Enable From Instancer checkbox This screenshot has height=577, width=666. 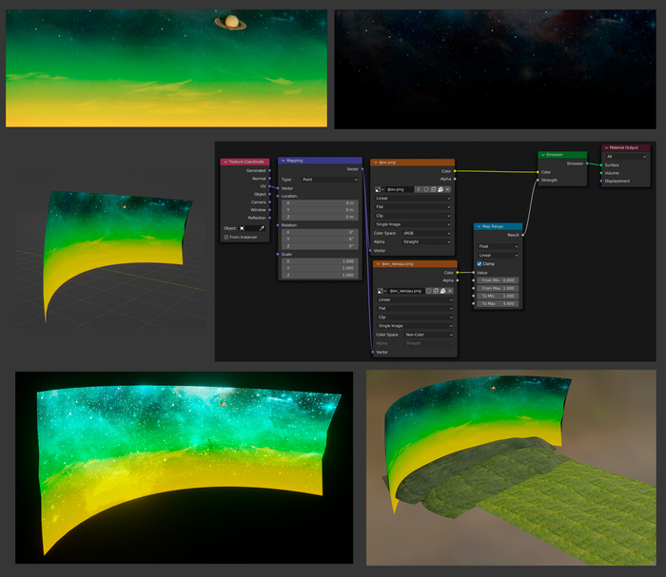point(226,237)
